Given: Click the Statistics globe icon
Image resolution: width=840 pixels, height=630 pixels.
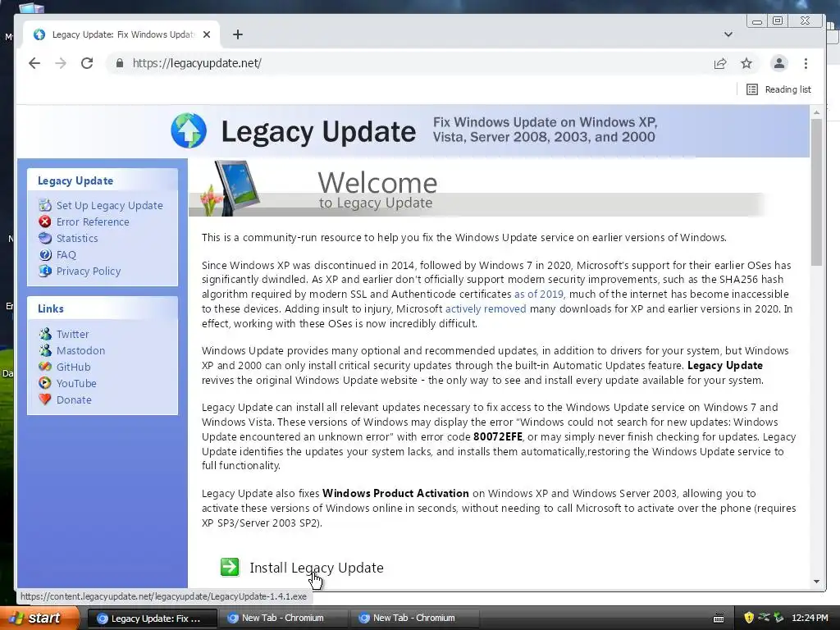Looking at the screenshot, I should [45, 238].
